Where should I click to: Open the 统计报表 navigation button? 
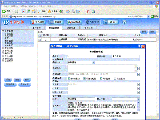pos(74,22)
